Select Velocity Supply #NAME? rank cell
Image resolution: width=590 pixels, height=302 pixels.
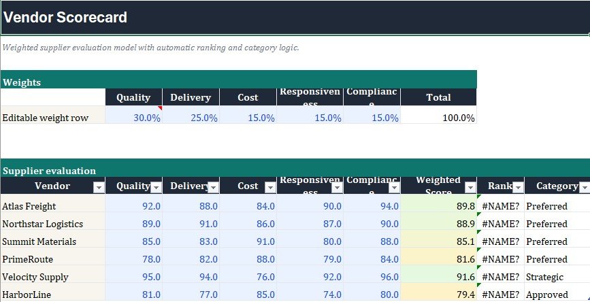500,274
